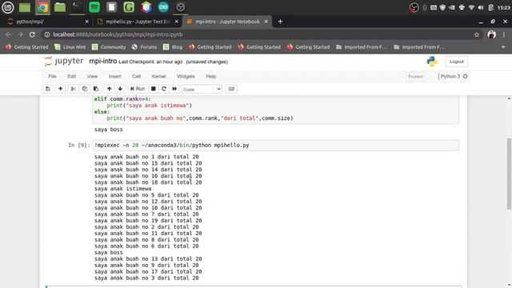
Task: Expand the hidden bookmarks chevron
Action: coord(503,47)
